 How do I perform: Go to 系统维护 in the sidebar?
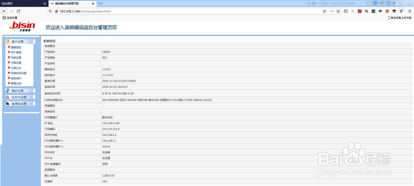16,78
